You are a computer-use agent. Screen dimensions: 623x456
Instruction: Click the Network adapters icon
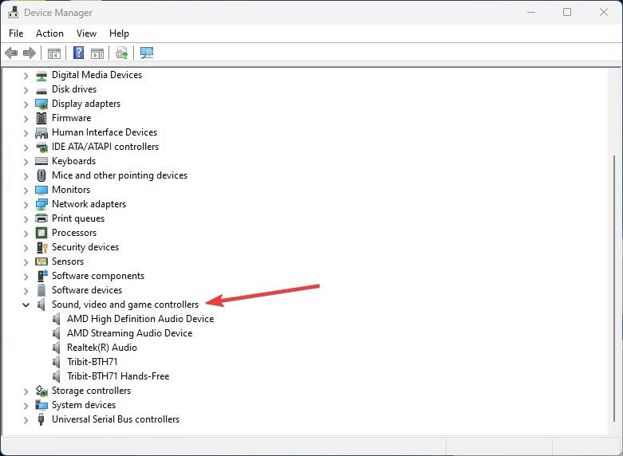tap(41, 204)
